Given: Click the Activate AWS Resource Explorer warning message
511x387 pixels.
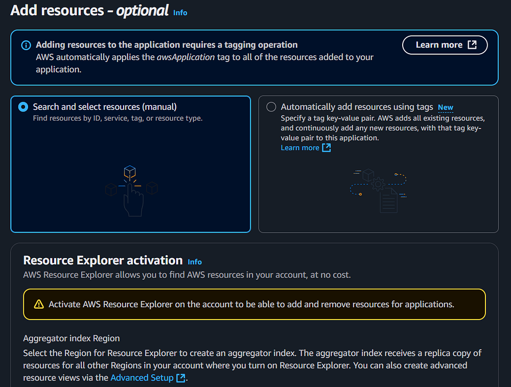Looking at the screenshot, I should (x=251, y=304).
